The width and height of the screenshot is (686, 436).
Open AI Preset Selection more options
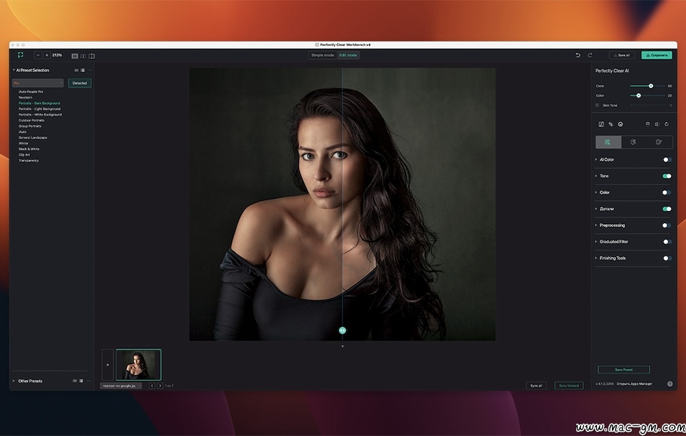pos(90,71)
